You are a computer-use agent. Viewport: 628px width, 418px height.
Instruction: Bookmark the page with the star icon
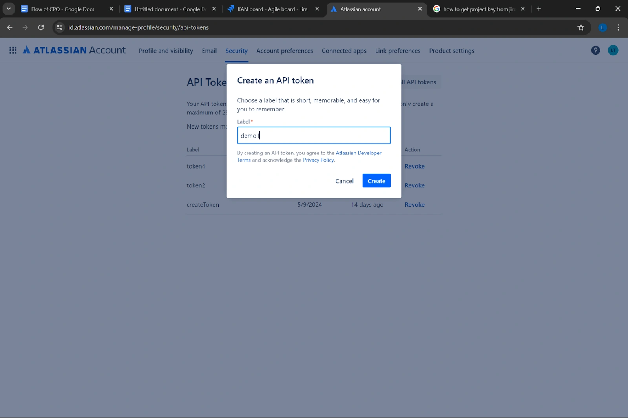pos(581,27)
